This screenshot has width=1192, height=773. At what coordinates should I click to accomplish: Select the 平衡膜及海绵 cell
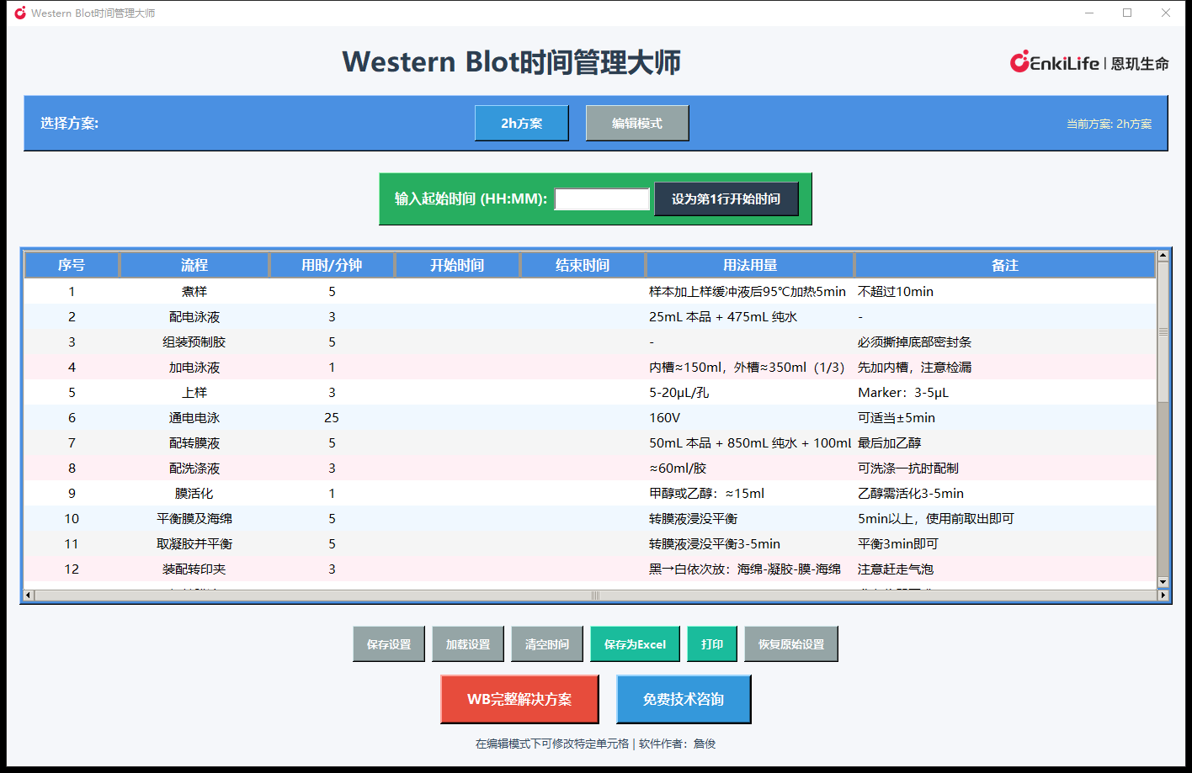194,518
